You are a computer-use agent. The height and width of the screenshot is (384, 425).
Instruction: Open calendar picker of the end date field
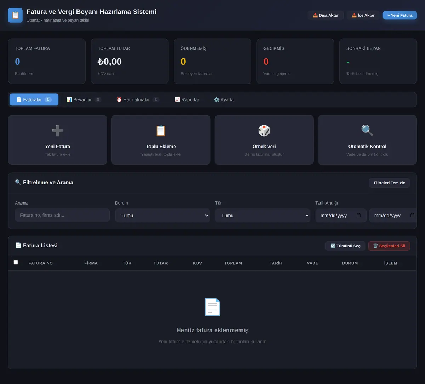(x=412, y=215)
